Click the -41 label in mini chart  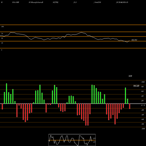point(94,142)
